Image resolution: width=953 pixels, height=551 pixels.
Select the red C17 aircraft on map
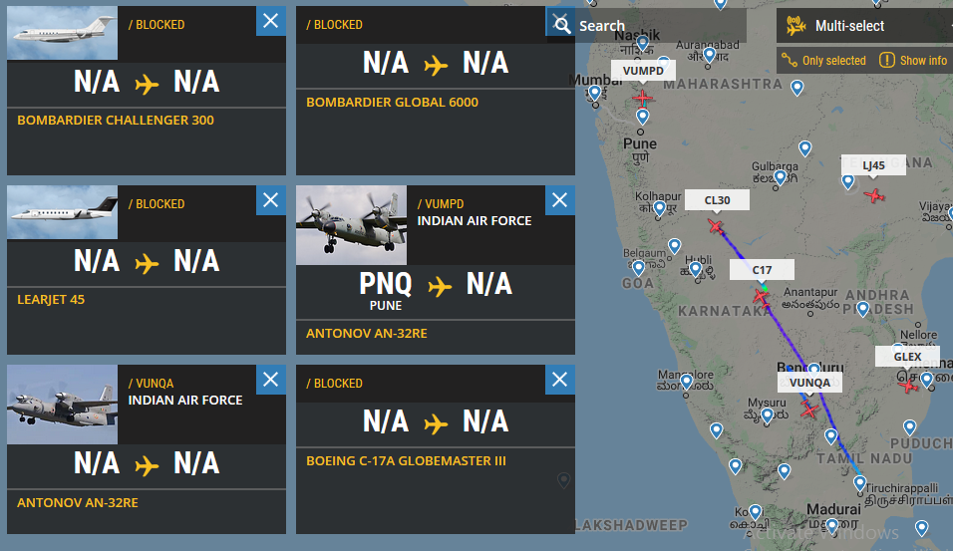click(x=761, y=297)
